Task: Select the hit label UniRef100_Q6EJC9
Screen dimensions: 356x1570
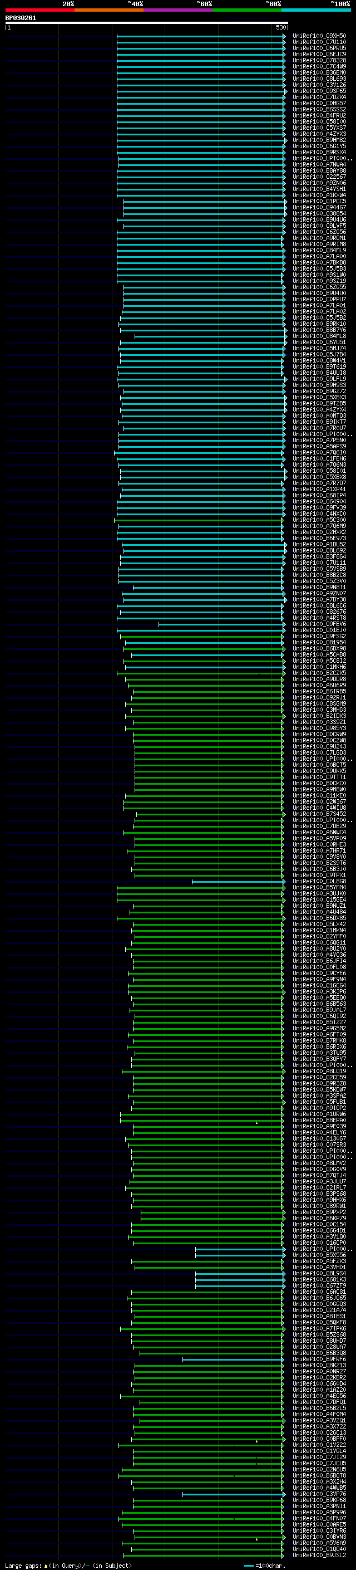Action: [x=319, y=54]
